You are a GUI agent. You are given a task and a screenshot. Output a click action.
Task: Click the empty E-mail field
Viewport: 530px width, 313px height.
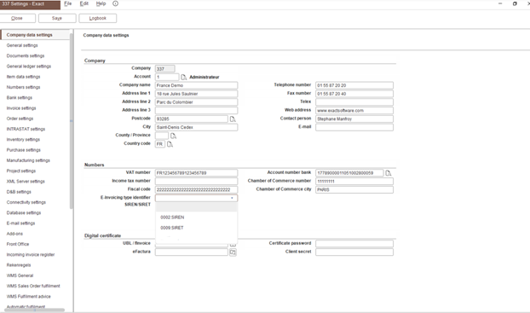354,127
